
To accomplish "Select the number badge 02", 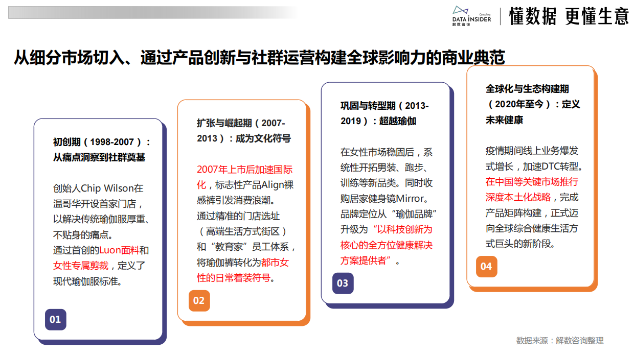I will (x=199, y=301).
